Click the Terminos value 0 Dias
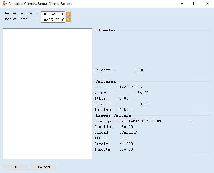The width and height of the screenshot is (214, 173). tap(126, 110)
